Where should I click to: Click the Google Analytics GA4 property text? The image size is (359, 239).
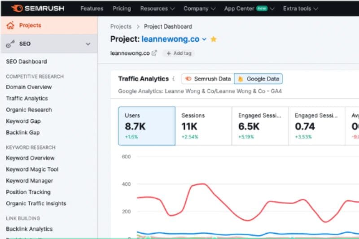pyautogui.click(x=200, y=91)
